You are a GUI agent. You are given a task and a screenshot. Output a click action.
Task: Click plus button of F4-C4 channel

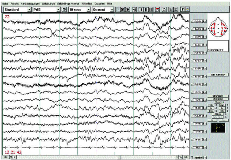coord(205,29)
